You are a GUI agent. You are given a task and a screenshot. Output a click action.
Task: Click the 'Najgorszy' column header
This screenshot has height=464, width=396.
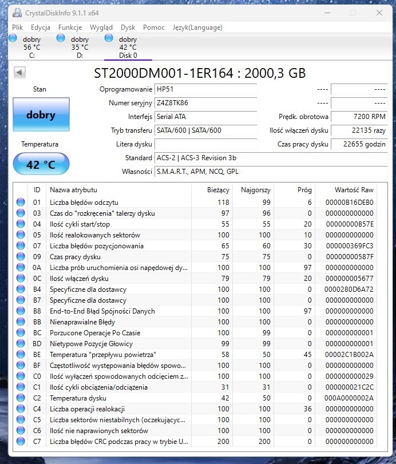click(254, 190)
